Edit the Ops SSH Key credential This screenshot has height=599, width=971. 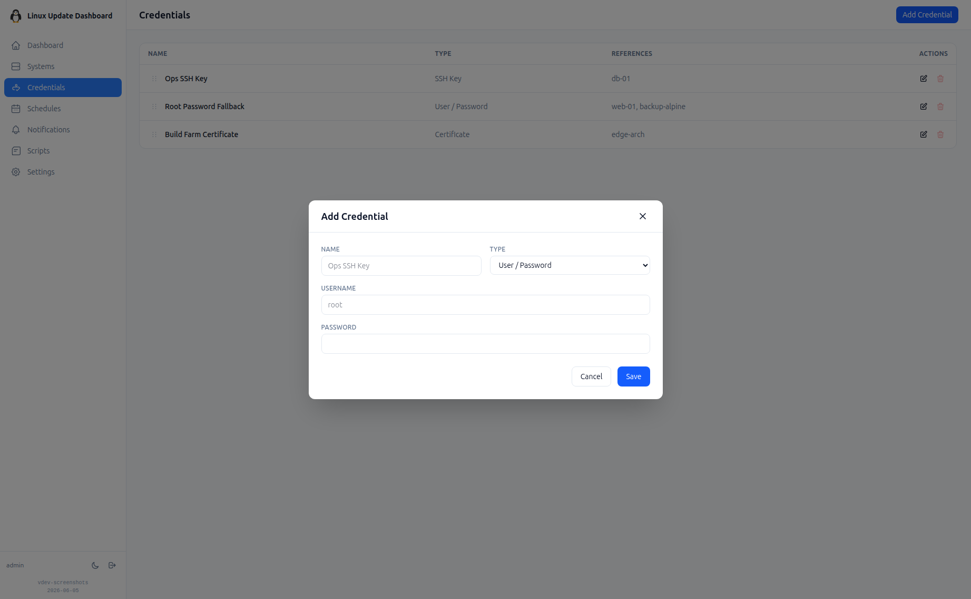[x=924, y=79]
